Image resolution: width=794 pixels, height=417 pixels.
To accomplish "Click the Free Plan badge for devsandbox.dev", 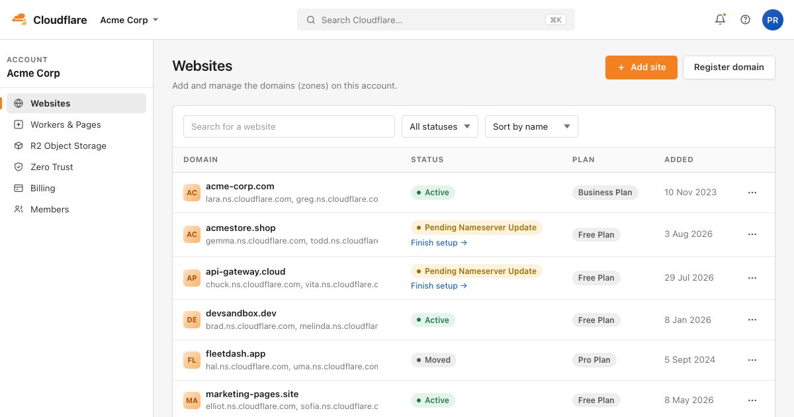I will click(596, 320).
